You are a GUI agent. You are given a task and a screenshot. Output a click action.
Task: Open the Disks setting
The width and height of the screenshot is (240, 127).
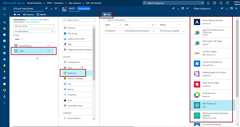click(77, 68)
